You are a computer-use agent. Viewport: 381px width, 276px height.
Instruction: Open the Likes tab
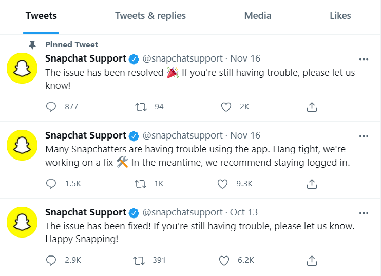340,16
